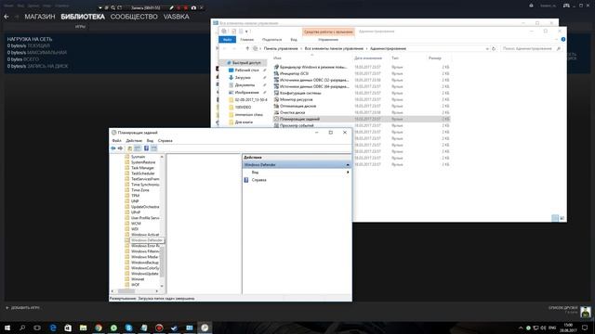Open the Вид tab in Explorer ribbon

(x=294, y=40)
